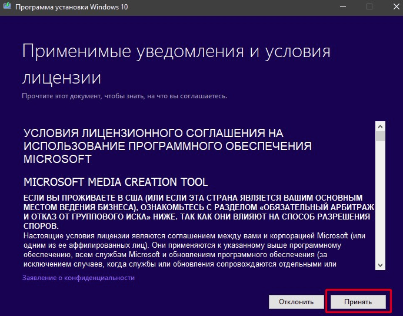The width and height of the screenshot is (403, 316).
Task: Click the paragraph starting Настоящие условия лицензии
Action: tap(194, 250)
